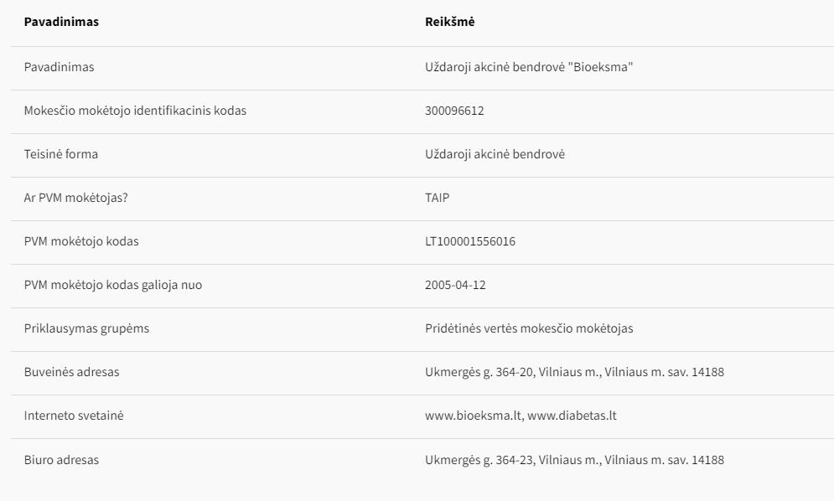Click the address "Ukmergės g. 364-20"

(x=479, y=372)
